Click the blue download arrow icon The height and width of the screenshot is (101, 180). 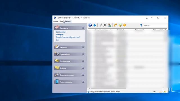[x=95, y=25]
